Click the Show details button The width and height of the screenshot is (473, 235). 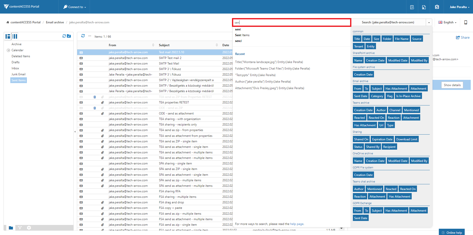[x=452, y=85]
